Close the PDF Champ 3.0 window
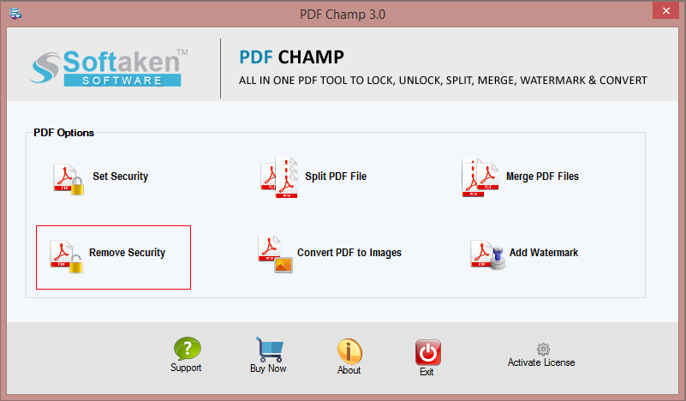Screen dimensions: 686x401 click(x=666, y=10)
